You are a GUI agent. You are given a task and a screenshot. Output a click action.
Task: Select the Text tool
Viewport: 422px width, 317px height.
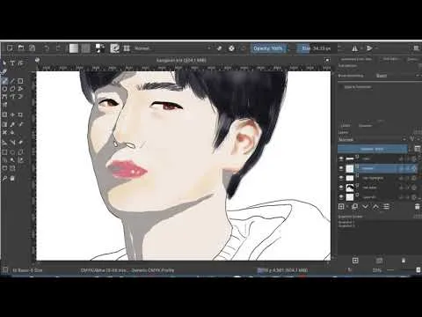(x=12, y=63)
